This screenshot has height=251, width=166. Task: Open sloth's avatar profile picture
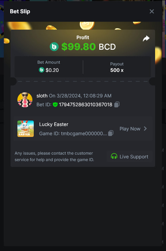pyautogui.click(x=25, y=100)
